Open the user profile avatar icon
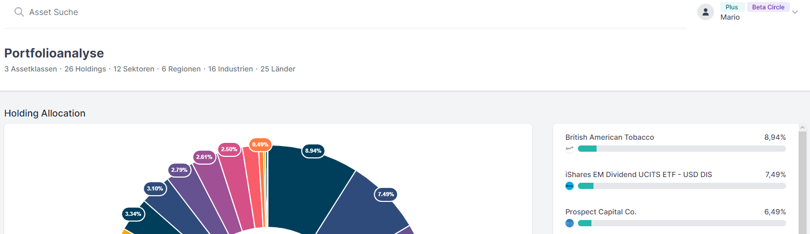This screenshot has height=234, width=810. click(x=705, y=12)
